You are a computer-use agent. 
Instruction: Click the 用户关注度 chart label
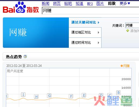(15, 71)
